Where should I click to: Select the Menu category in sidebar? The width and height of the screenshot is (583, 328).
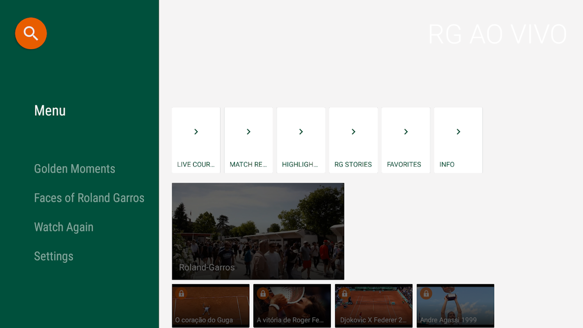coord(50,111)
